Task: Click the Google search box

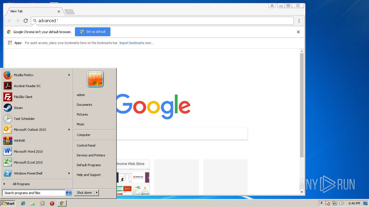Action: click(x=182, y=133)
